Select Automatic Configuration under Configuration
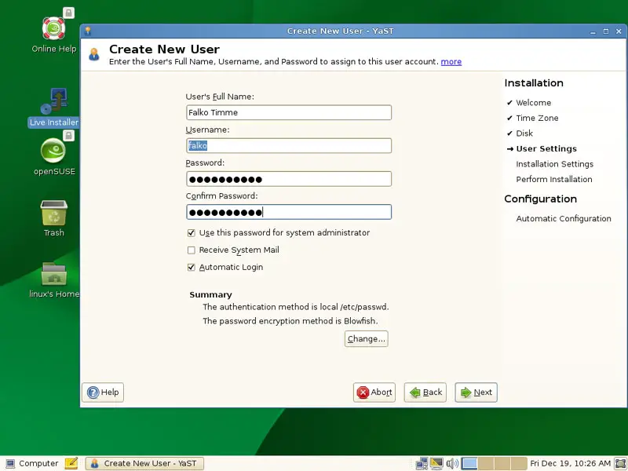628x471 pixels. (x=564, y=219)
